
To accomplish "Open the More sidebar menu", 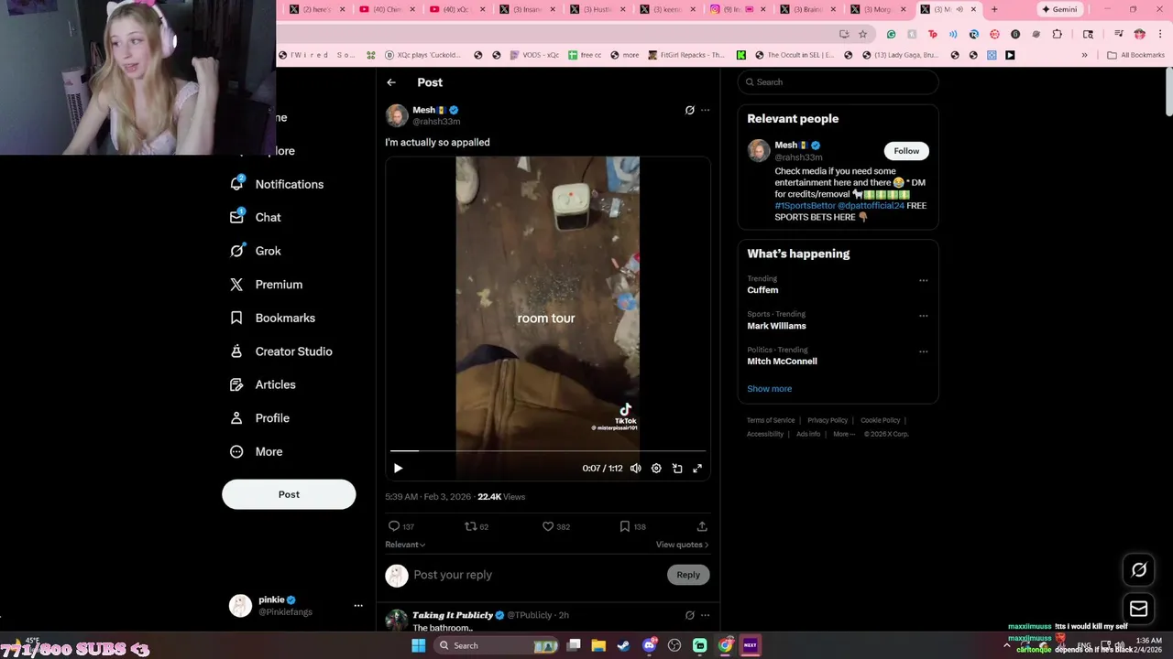I will coord(257,451).
